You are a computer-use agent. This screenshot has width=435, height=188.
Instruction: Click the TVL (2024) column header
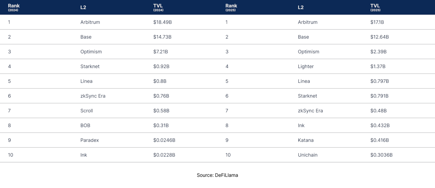[158, 7]
